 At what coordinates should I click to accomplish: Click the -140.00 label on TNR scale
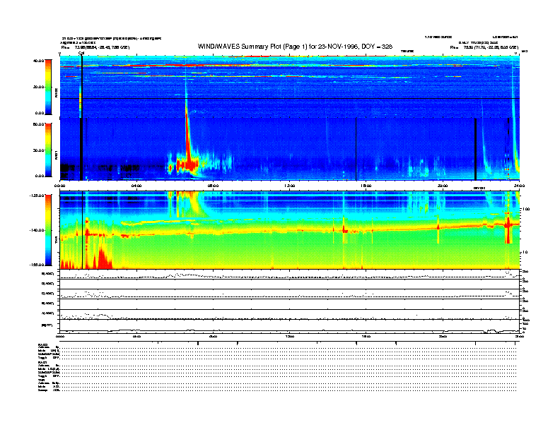[x=37, y=230]
